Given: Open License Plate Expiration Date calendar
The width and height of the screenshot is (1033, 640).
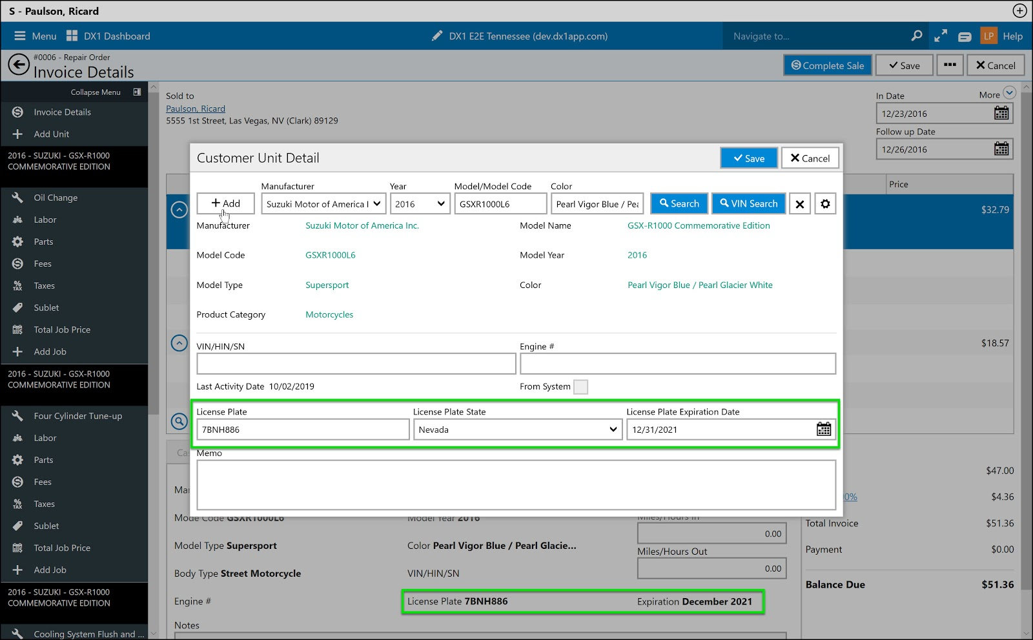Looking at the screenshot, I should point(824,429).
